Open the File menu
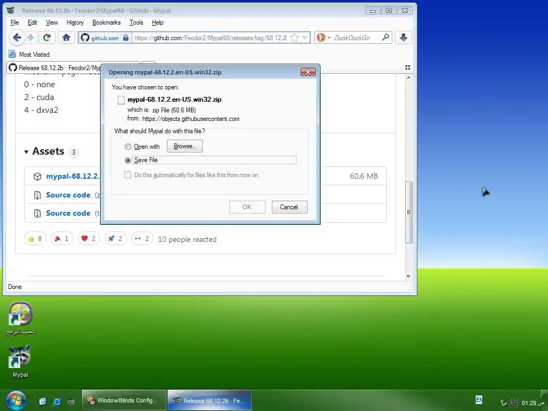The image size is (548, 411). click(x=14, y=22)
